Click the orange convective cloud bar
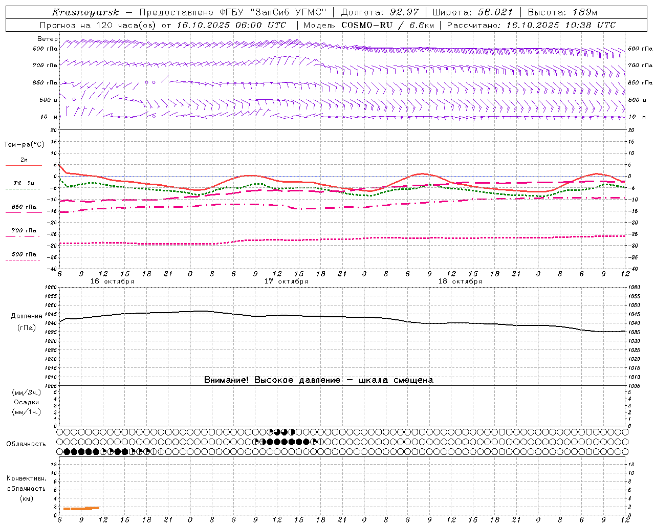655x524 pixels. click(x=81, y=508)
